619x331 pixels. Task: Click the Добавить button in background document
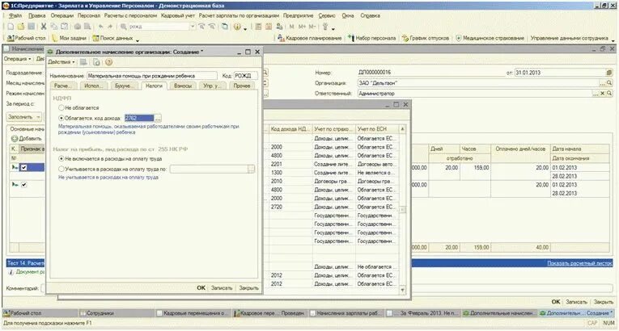[x=26, y=139]
